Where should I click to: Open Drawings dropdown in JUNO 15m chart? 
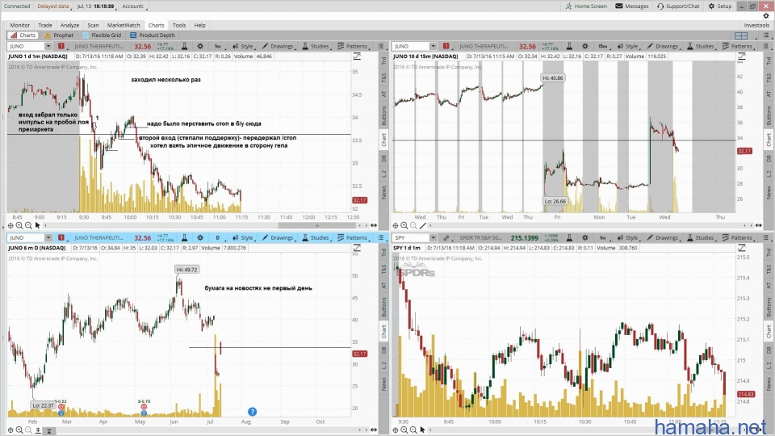click(664, 46)
